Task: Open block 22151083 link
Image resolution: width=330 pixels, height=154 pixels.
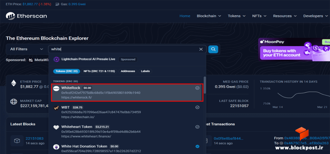Action: 34,139
